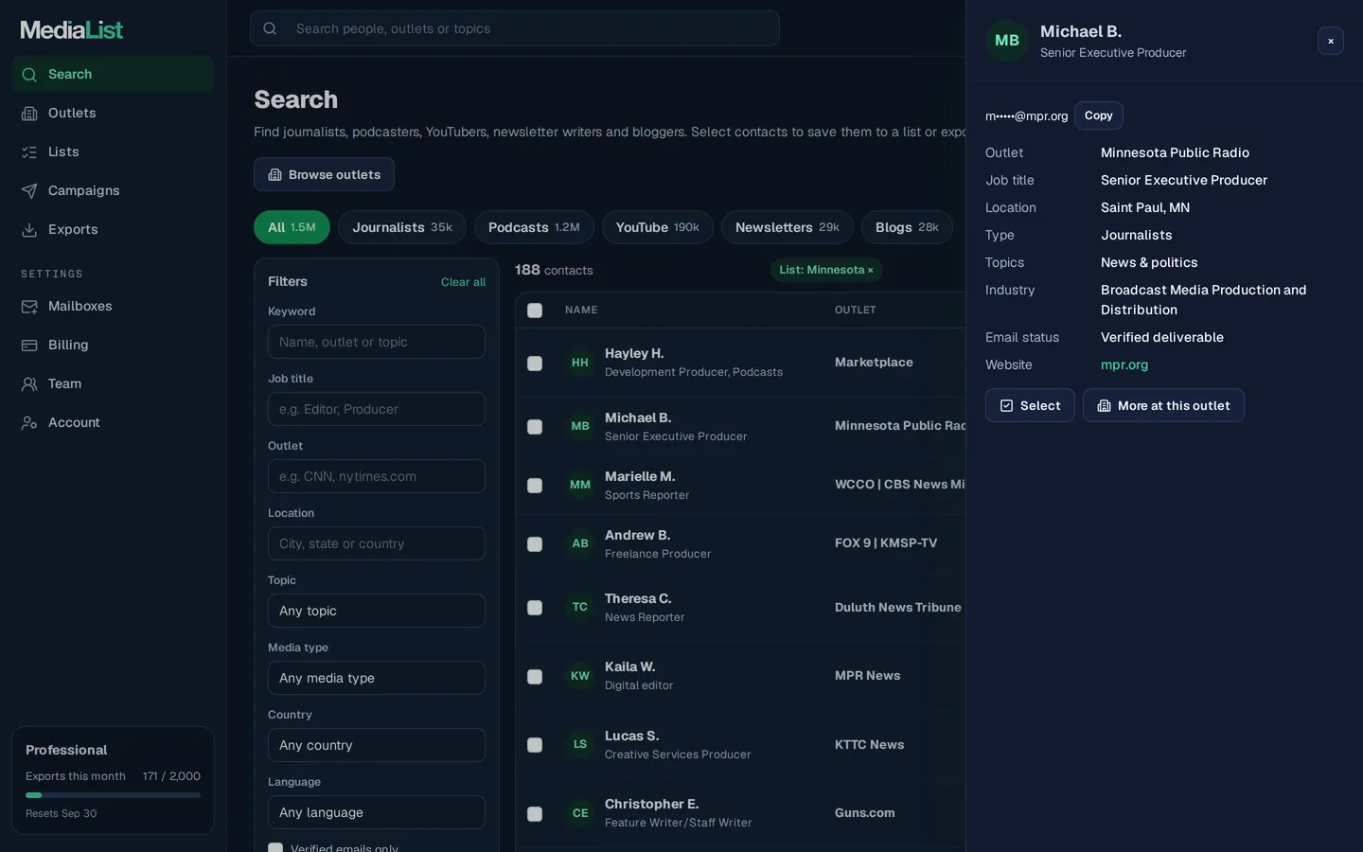The width and height of the screenshot is (1363, 852).
Task: Click the Campaigns paper plane icon
Action: tap(29, 191)
